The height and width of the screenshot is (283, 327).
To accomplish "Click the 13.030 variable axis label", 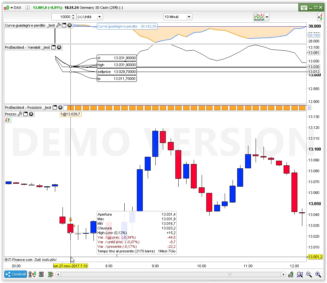I will click(314, 67).
